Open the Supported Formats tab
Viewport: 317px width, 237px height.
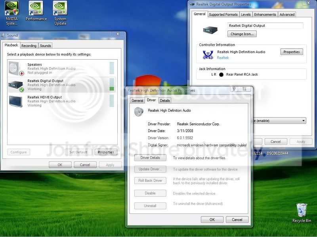[x=223, y=15]
